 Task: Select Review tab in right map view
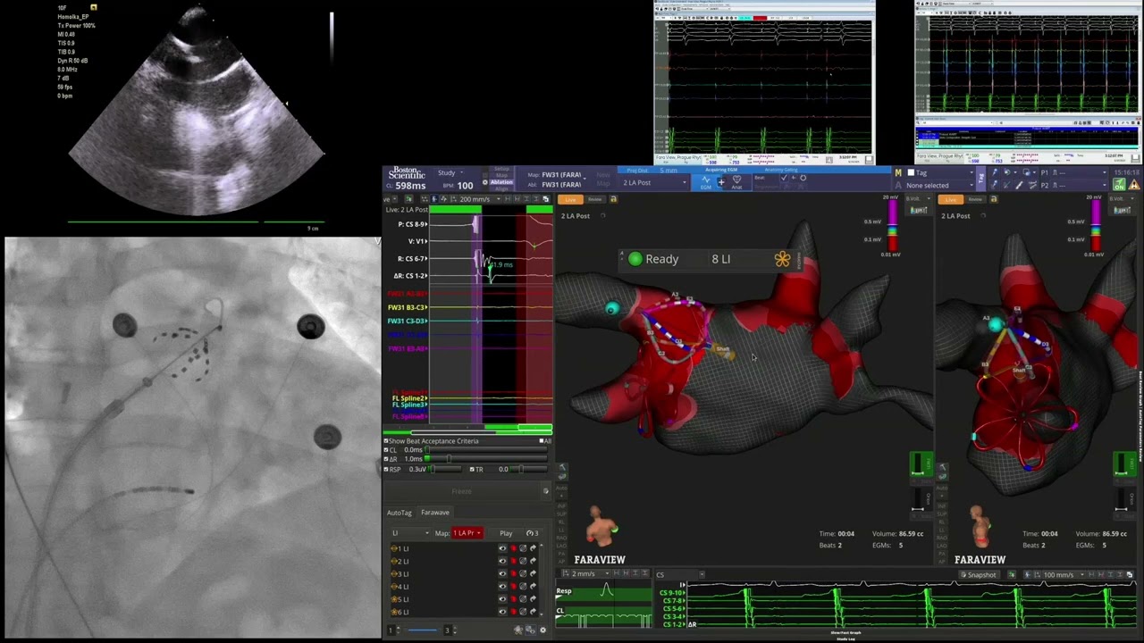[x=975, y=199]
